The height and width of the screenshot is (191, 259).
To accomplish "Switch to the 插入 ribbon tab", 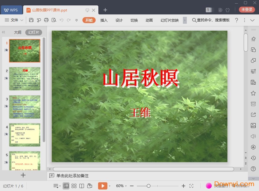I will 104,20.
